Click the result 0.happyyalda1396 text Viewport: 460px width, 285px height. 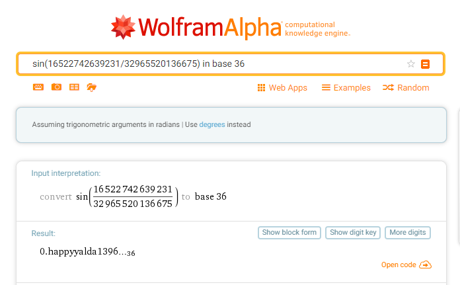click(87, 252)
